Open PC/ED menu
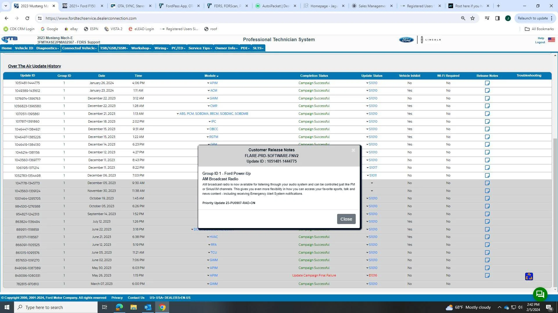 coord(178,48)
